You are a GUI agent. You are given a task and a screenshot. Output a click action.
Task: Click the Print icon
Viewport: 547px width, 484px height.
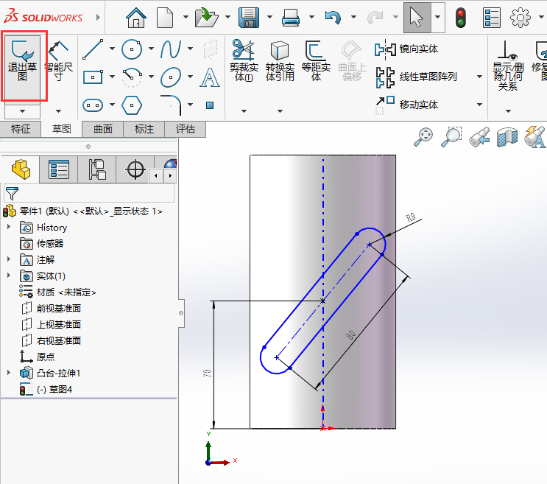click(291, 18)
